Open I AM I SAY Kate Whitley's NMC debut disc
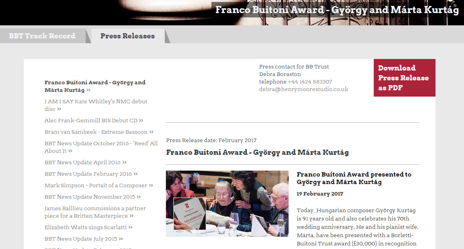 click(x=96, y=105)
